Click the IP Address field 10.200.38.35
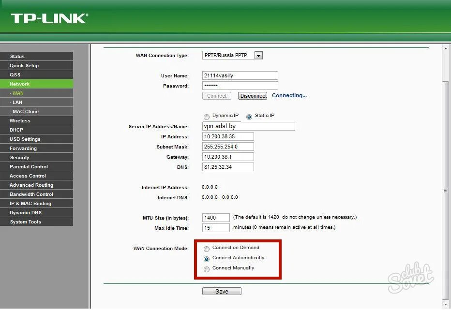 click(x=228, y=136)
